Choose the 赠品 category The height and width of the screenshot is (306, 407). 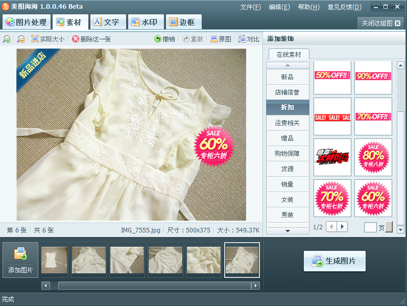(x=288, y=138)
